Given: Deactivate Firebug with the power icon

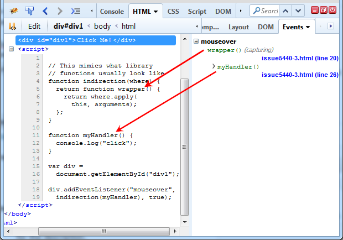Looking at the screenshot, I should (x=332, y=10).
